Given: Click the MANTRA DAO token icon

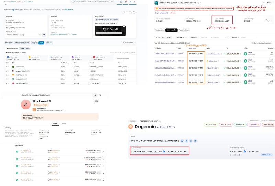Looking at the screenshot, I should (x=13, y=83).
